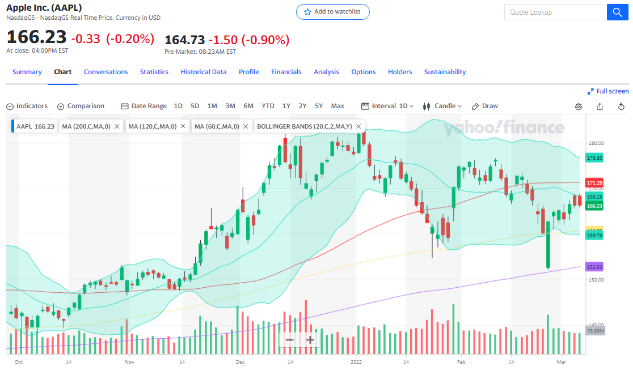The width and height of the screenshot is (633, 371).
Task: Zoom in chart with plus button
Action: point(310,339)
